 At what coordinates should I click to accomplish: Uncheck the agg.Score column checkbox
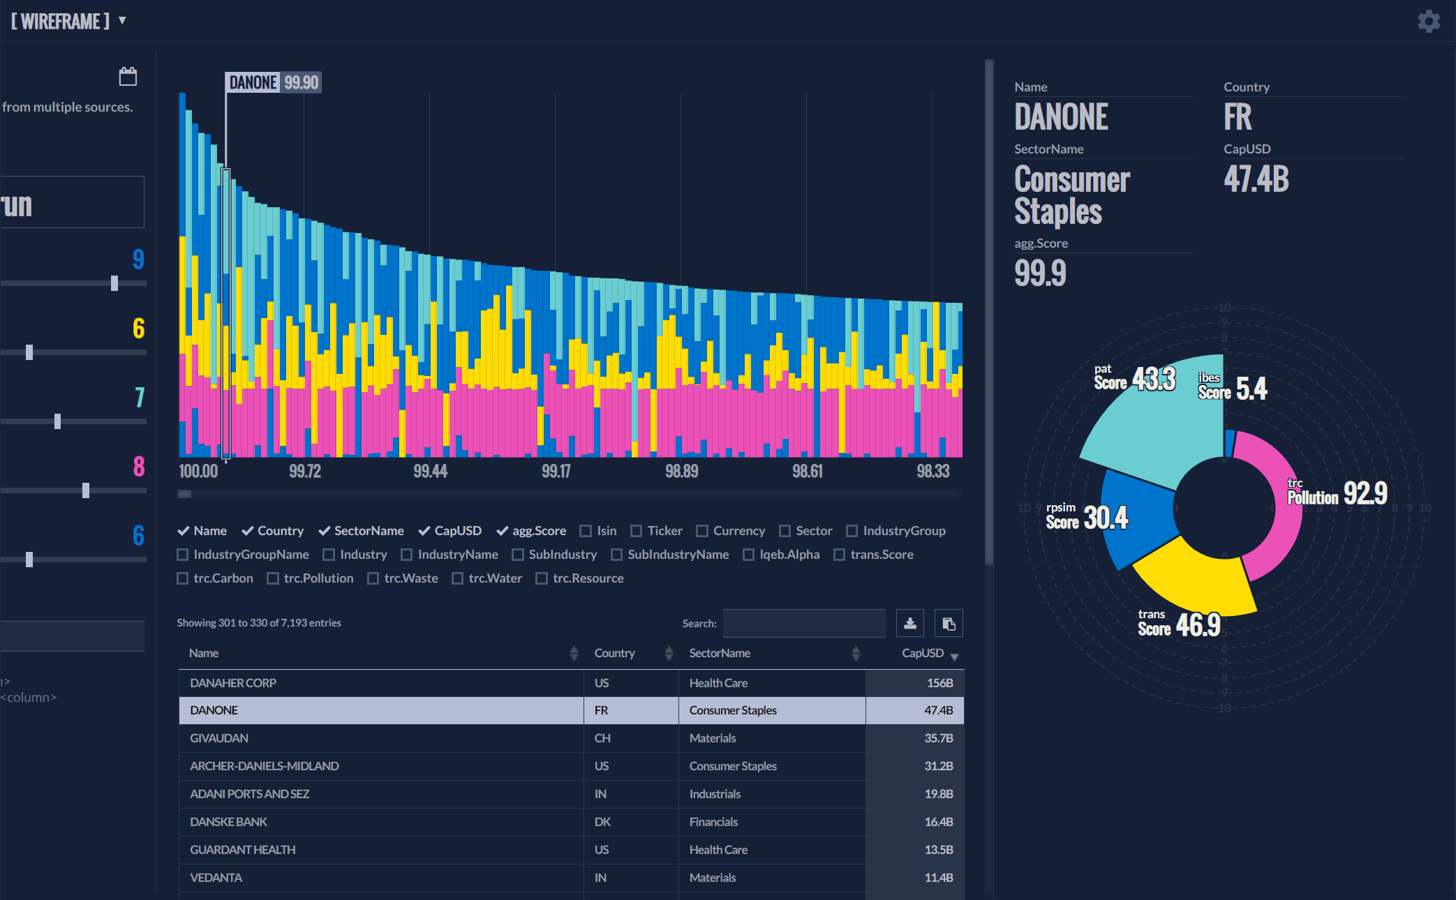(502, 531)
